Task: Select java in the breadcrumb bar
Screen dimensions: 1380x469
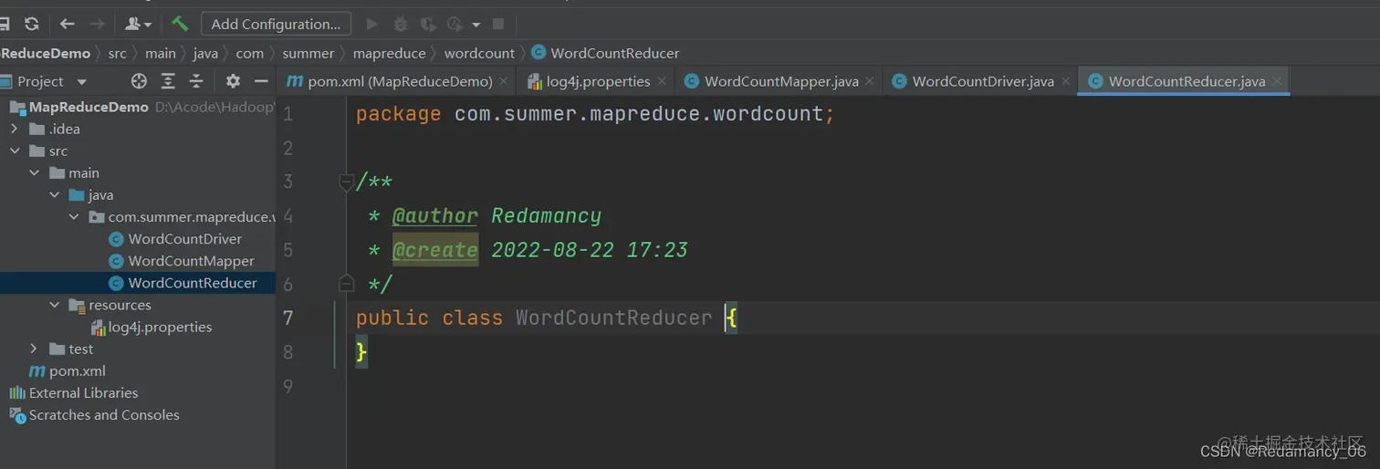Action: click(x=205, y=53)
